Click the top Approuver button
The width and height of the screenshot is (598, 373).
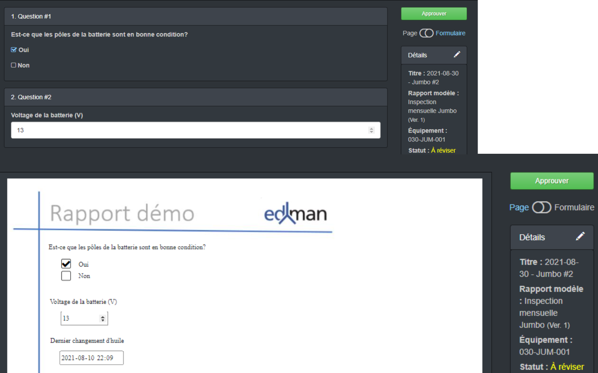[434, 14]
